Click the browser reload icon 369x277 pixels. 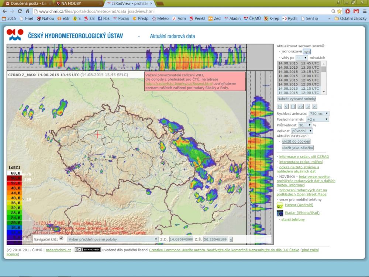(19, 11)
